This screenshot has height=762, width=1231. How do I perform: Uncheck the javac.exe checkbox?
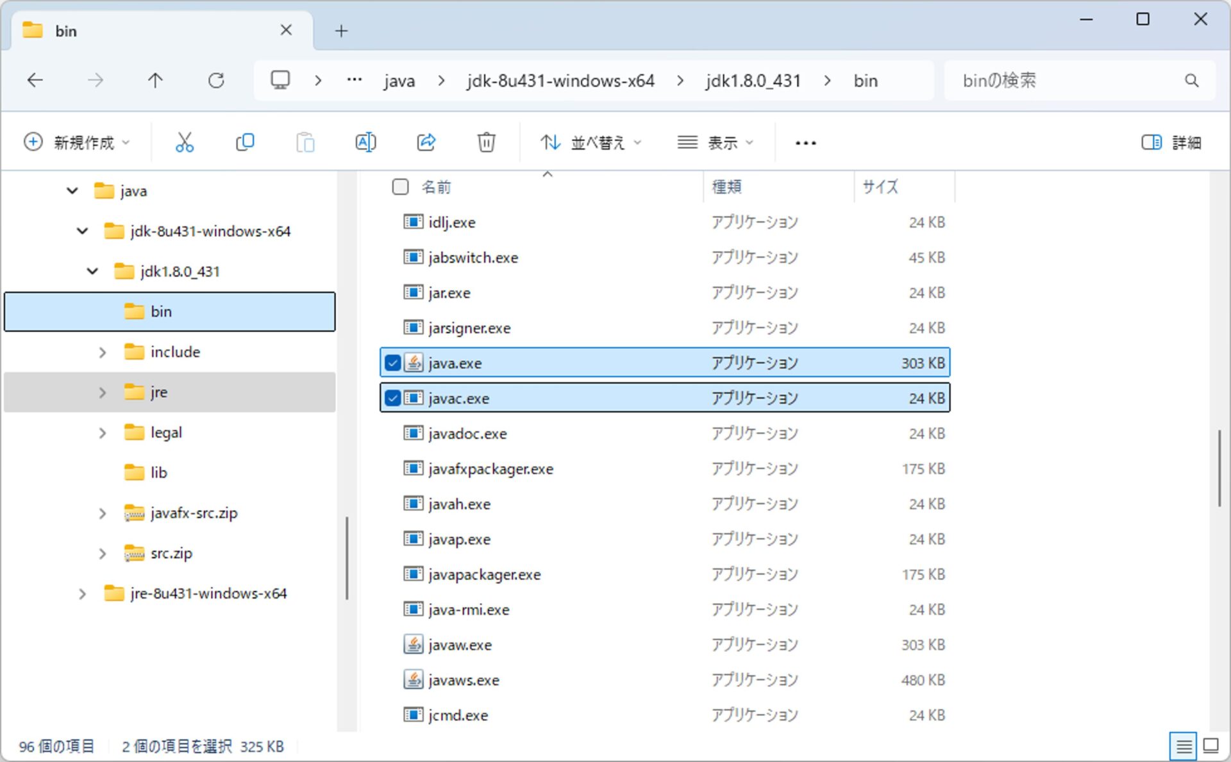tap(393, 399)
